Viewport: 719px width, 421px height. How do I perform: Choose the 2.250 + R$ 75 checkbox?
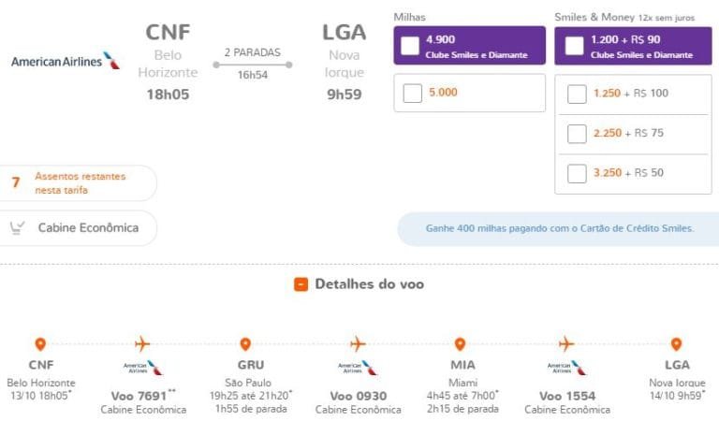[x=577, y=134]
